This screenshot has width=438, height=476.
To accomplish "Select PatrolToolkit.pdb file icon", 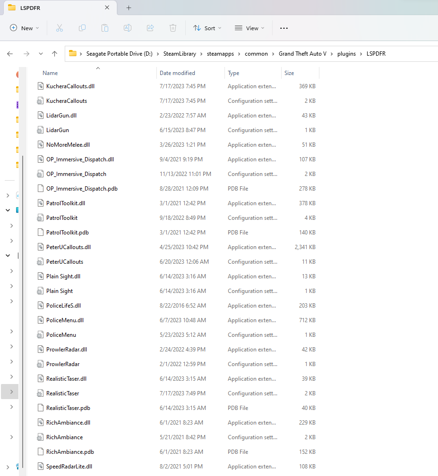I will [x=41, y=233].
